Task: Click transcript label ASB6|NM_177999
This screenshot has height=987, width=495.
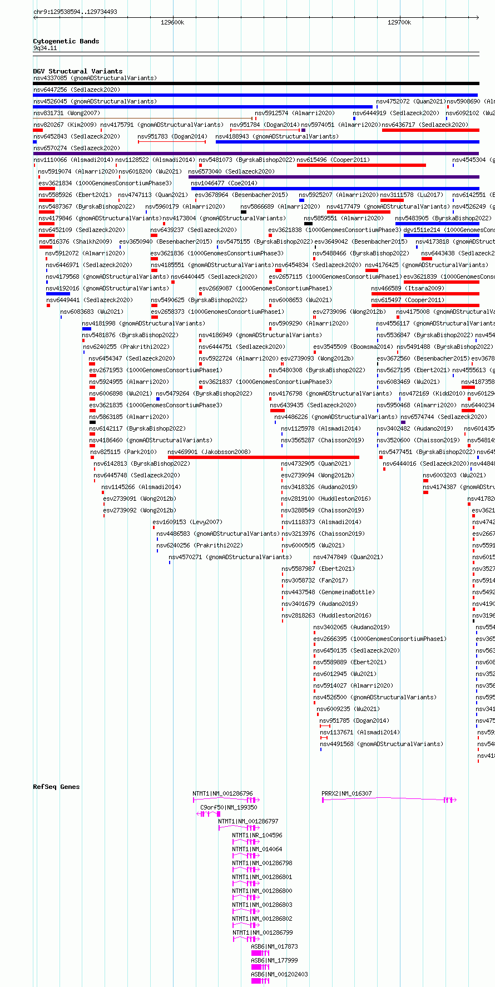Action: click(x=275, y=960)
